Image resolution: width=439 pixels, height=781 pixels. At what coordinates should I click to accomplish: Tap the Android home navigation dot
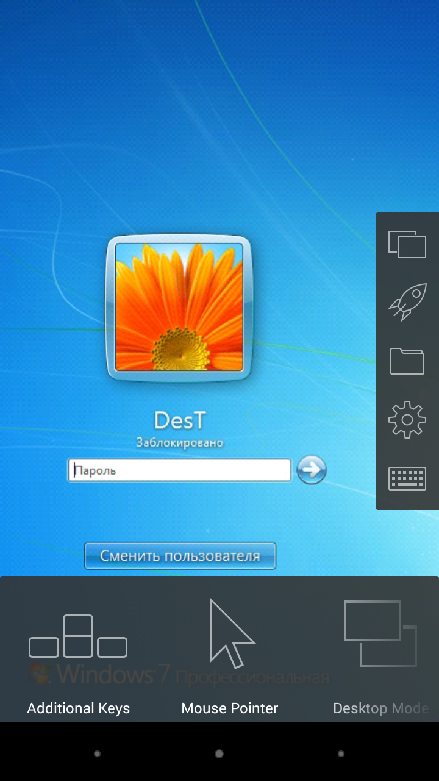coord(219,754)
